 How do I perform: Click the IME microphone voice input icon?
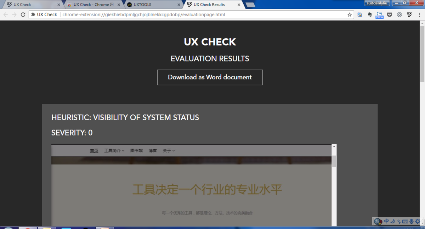pos(412,222)
